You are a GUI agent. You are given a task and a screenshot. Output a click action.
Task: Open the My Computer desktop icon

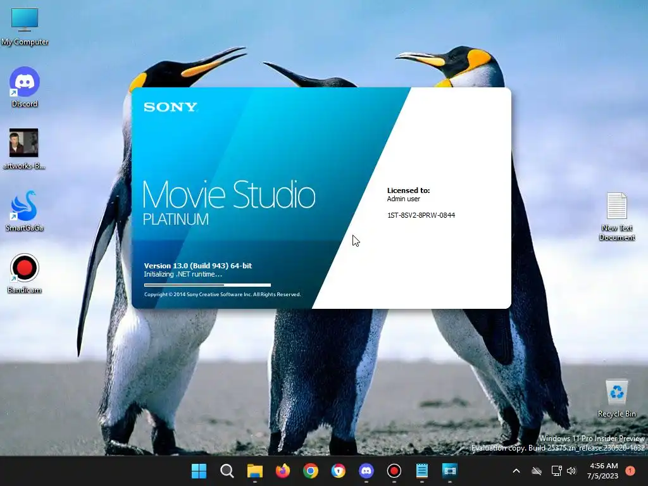25,27
